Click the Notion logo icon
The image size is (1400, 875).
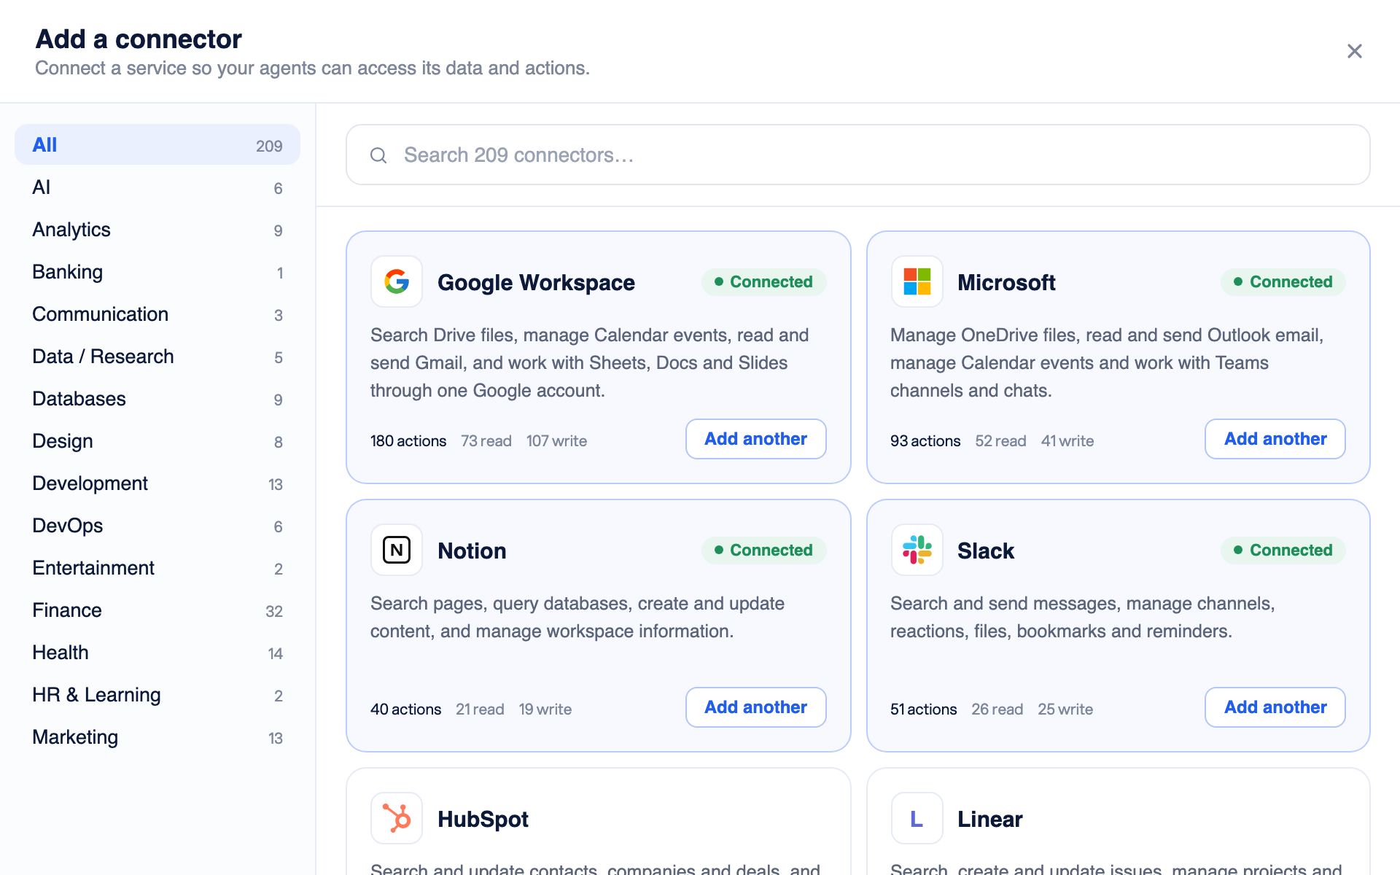pyautogui.click(x=397, y=550)
